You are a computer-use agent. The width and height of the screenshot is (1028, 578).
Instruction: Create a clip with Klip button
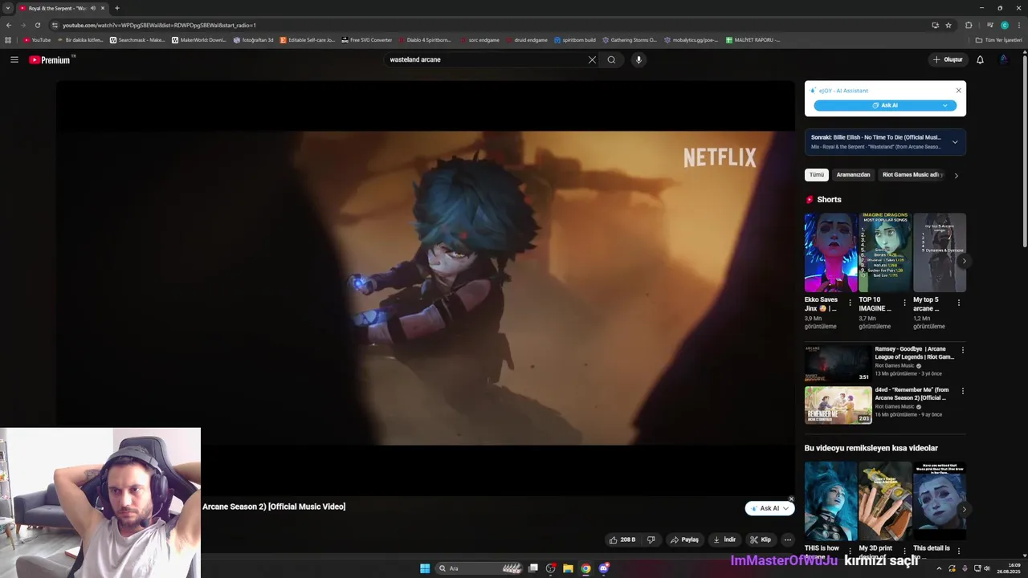[761, 539]
